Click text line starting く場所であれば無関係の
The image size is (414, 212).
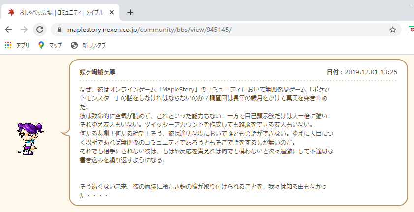[x=187, y=143]
